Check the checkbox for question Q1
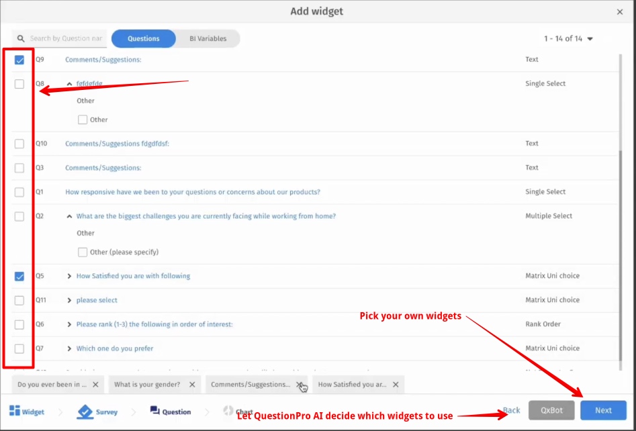The height and width of the screenshot is (431, 636). pyautogui.click(x=19, y=191)
